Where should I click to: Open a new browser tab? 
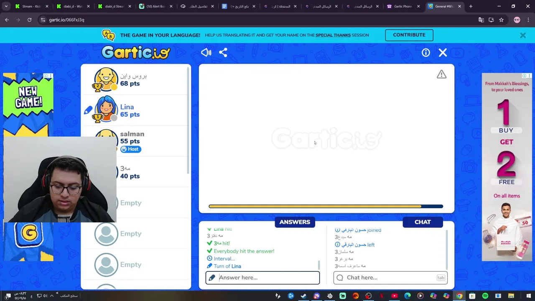[471, 6]
